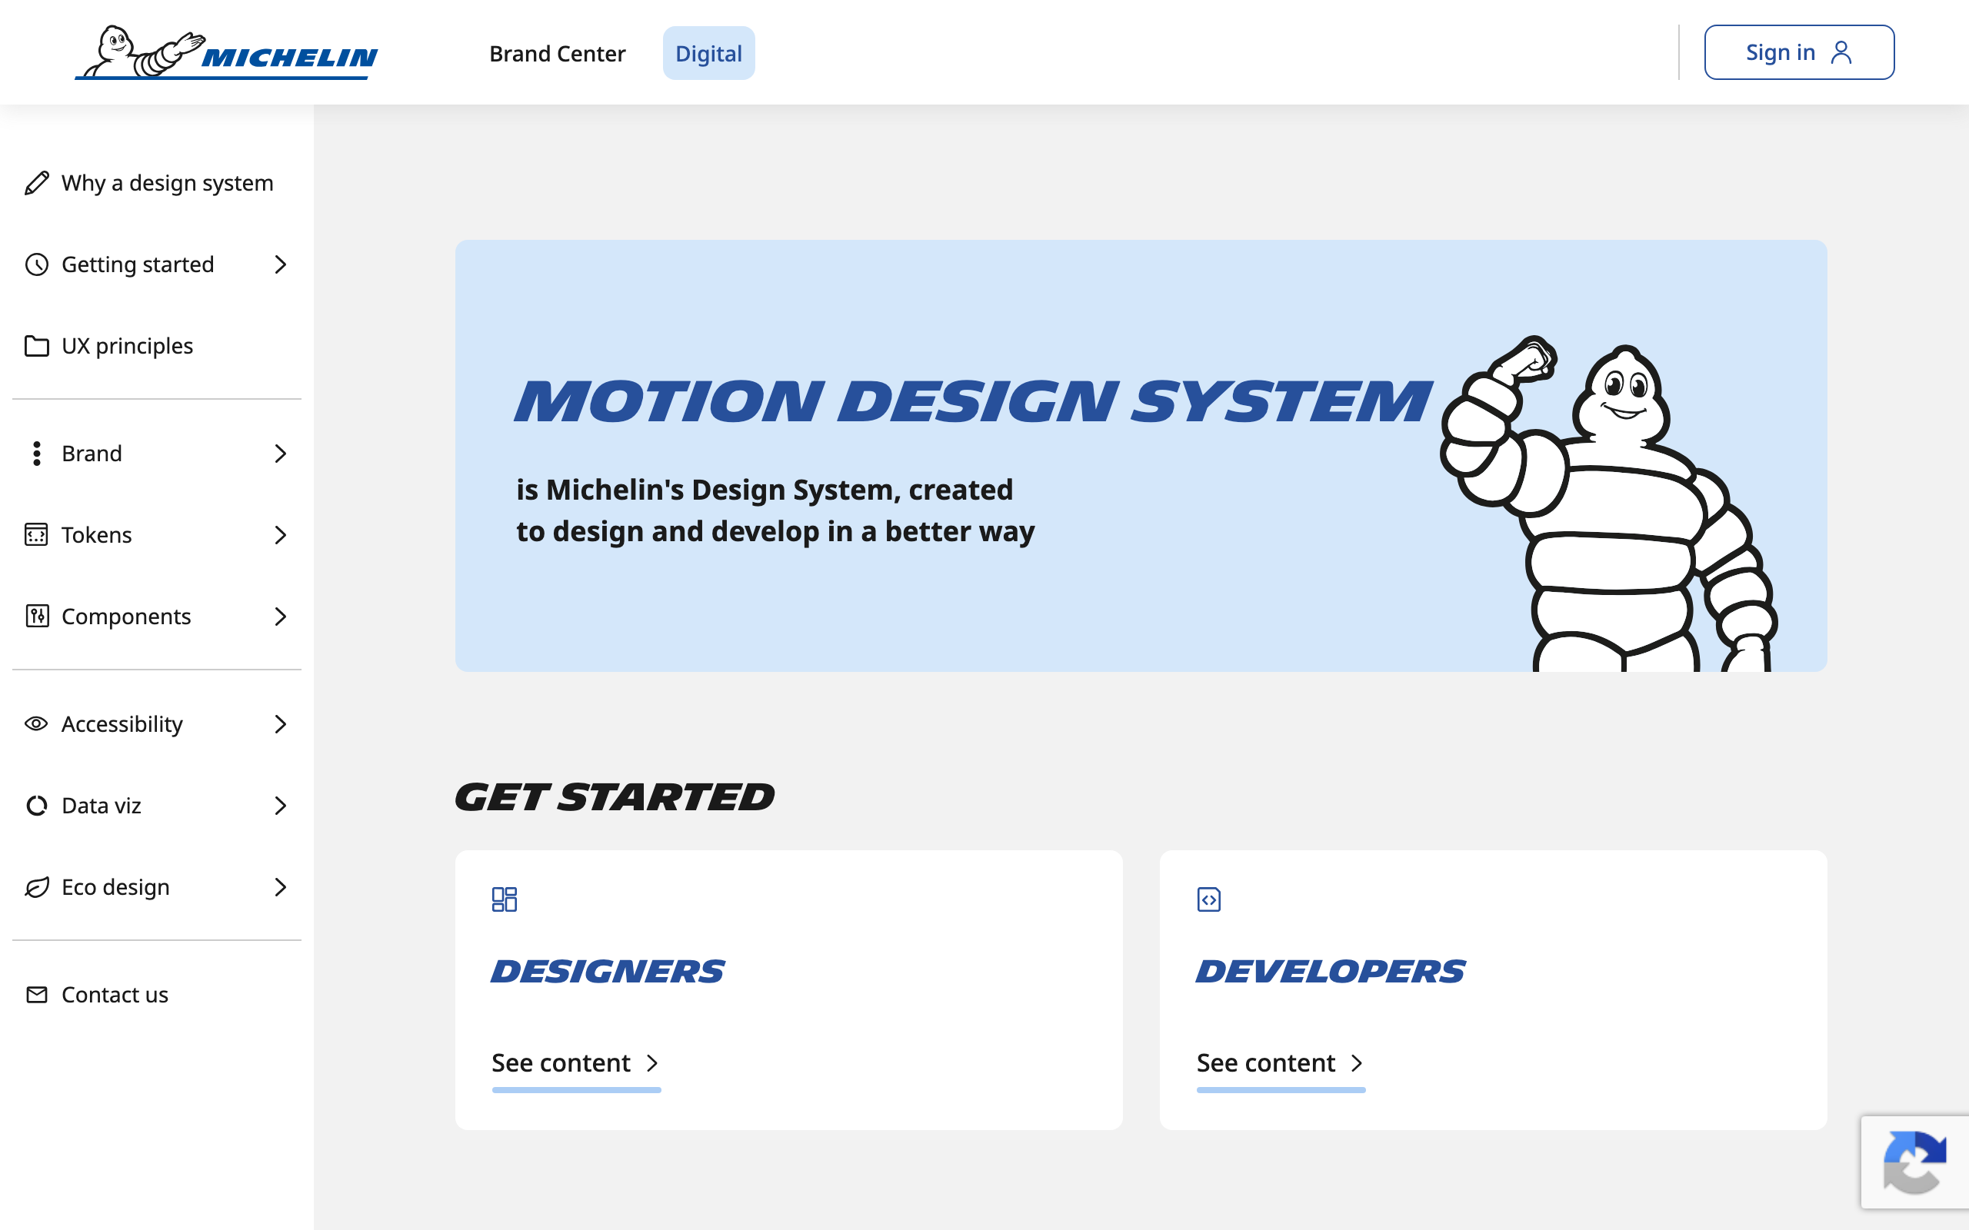Click the Tokens sidebar icon
The image size is (1969, 1230).
tap(37, 534)
